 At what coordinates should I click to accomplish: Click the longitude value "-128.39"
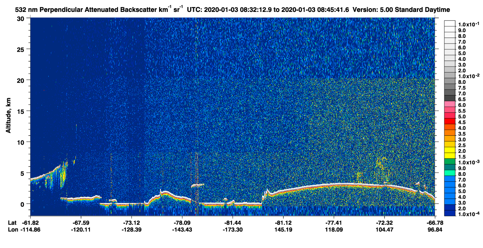(131, 229)
